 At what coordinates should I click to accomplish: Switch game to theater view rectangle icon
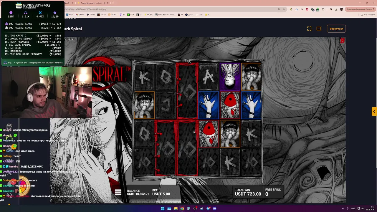pos(319,29)
